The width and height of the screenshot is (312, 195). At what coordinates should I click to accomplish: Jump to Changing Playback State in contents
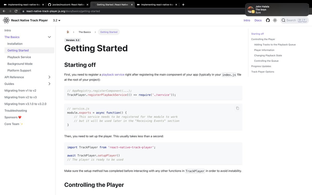pyautogui.click(x=268, y=55)
